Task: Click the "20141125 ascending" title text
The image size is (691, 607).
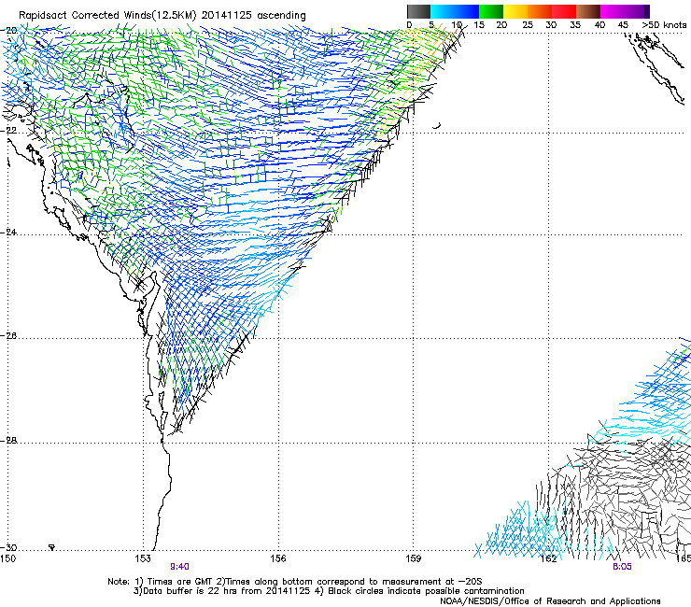Action: (x=254, y=15)
